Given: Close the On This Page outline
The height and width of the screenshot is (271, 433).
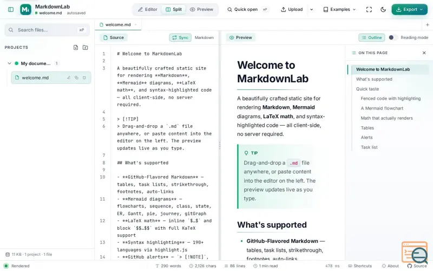Looking at the screenshot, I should (424, 53).
